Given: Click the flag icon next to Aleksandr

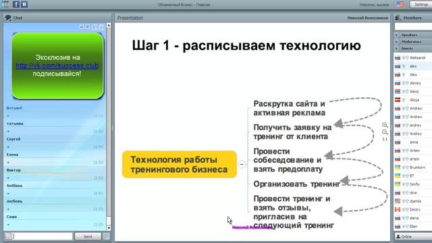Looking at the screenshot, I should (x=398, y=58).
